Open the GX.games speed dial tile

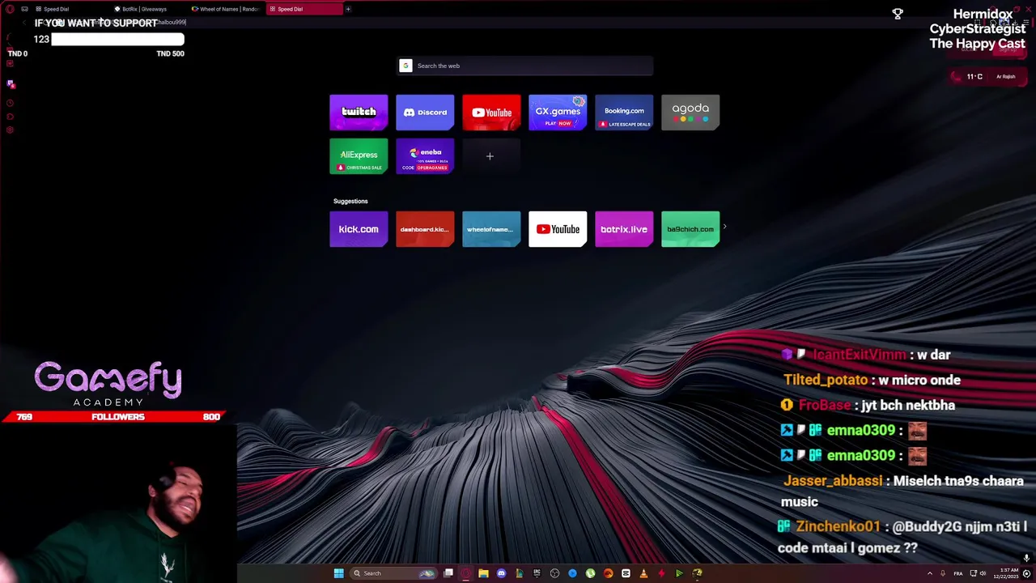click(558, 113)
